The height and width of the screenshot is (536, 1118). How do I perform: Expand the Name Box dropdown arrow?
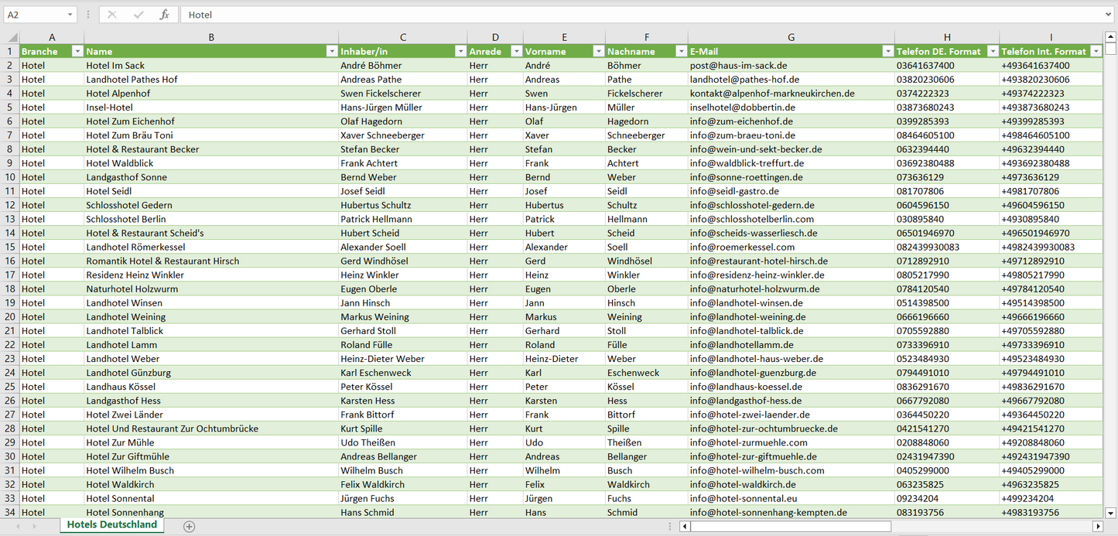[x=70, y=15]
